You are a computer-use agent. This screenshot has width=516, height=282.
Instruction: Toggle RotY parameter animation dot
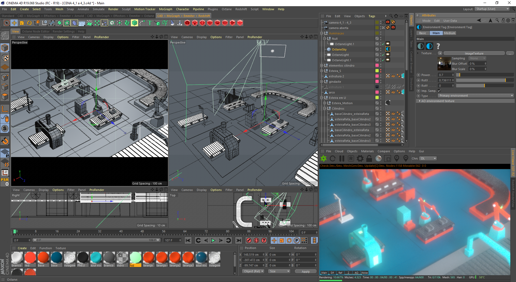point(418,86)
